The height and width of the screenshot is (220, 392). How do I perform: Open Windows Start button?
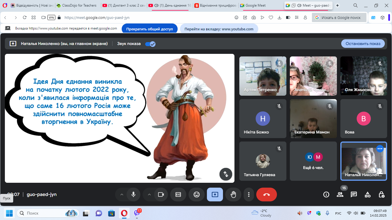pyautogui.click(x=9, y=213)
